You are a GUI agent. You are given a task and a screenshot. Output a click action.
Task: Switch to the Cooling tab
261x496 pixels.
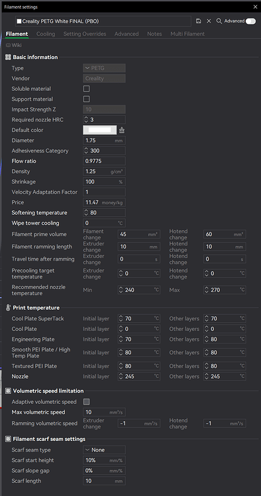(x=46, y=34)
